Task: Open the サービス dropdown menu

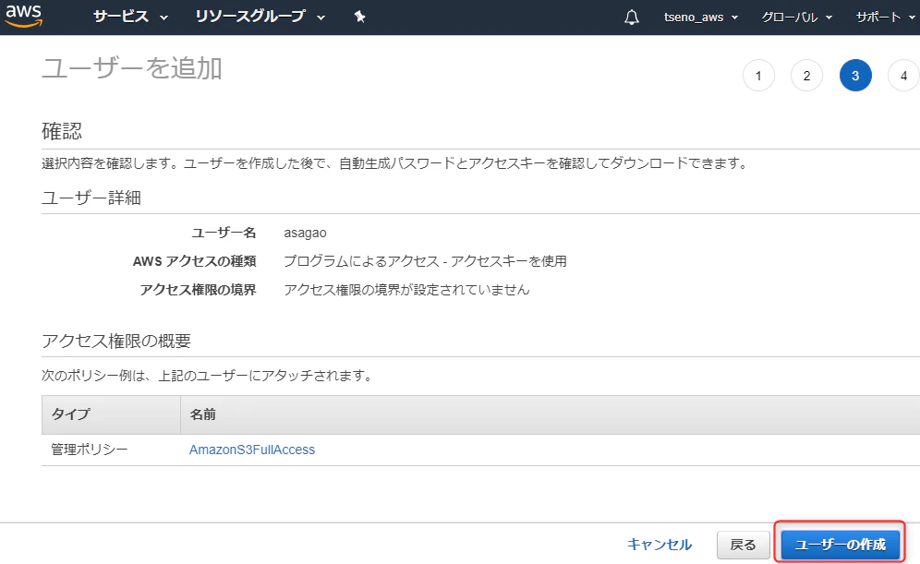Action: 130,17
